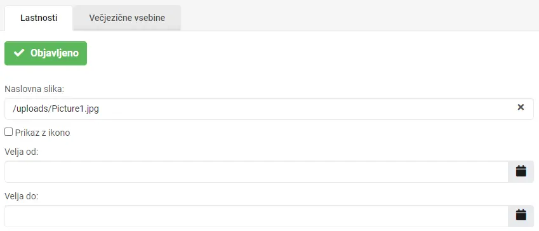
Task: Switch to the Večjezične vsebine tab
Action: [x=127, y=18]
